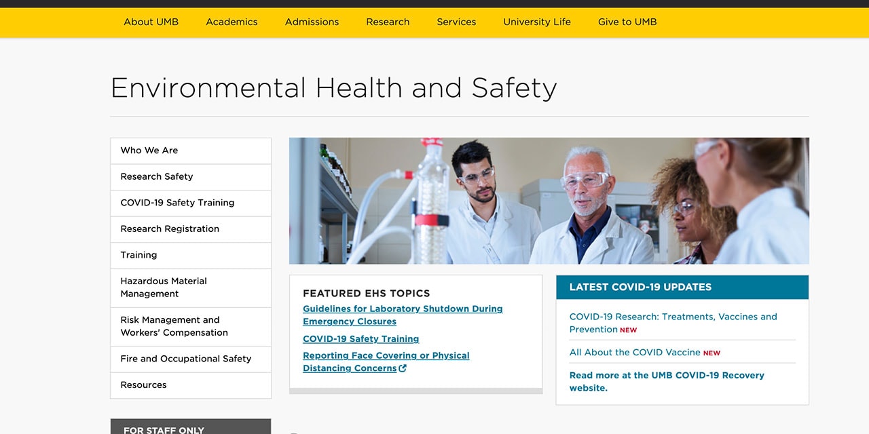
Task: Open Research Registration sidebar item
Action: pyautogui.click(x=191, y=229)
